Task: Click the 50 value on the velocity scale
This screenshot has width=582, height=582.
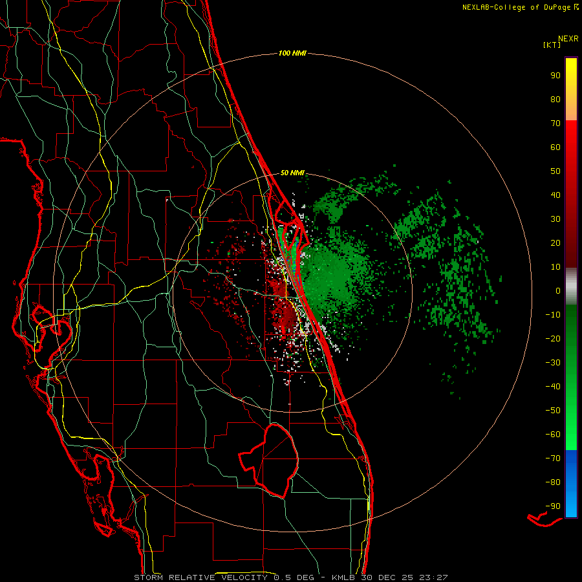Action: click(x=555, y=171)
